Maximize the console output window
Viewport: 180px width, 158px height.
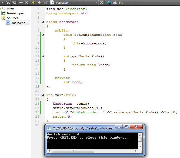(x=126, y=127)
